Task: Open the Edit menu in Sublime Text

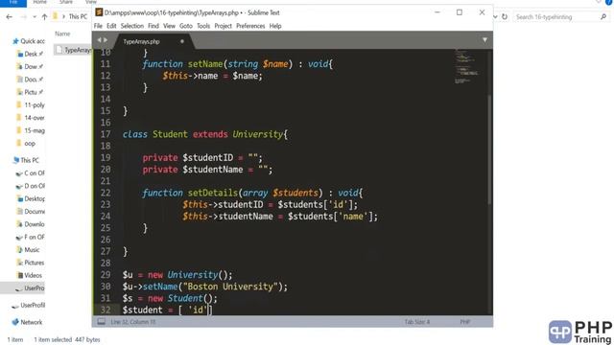Action: pyautogui.click(x=111, y=26)
